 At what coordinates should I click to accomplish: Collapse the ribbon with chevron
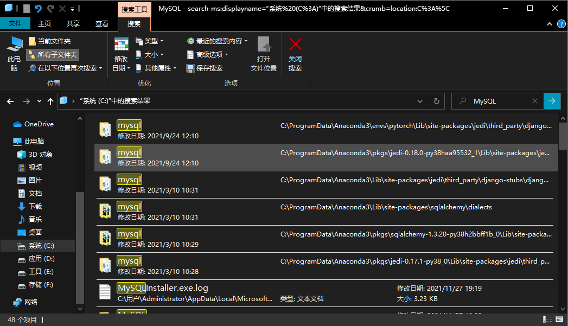550,24
